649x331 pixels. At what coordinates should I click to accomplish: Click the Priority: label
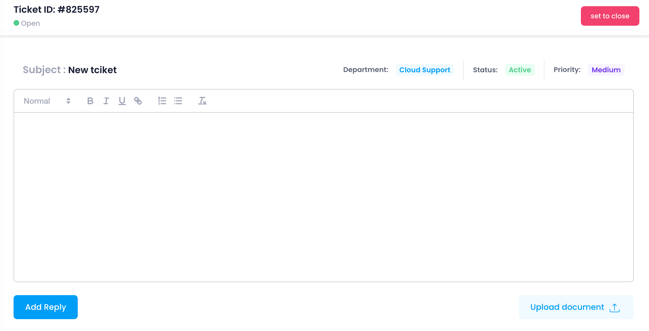pyautogui.click(x=567, y=70)
